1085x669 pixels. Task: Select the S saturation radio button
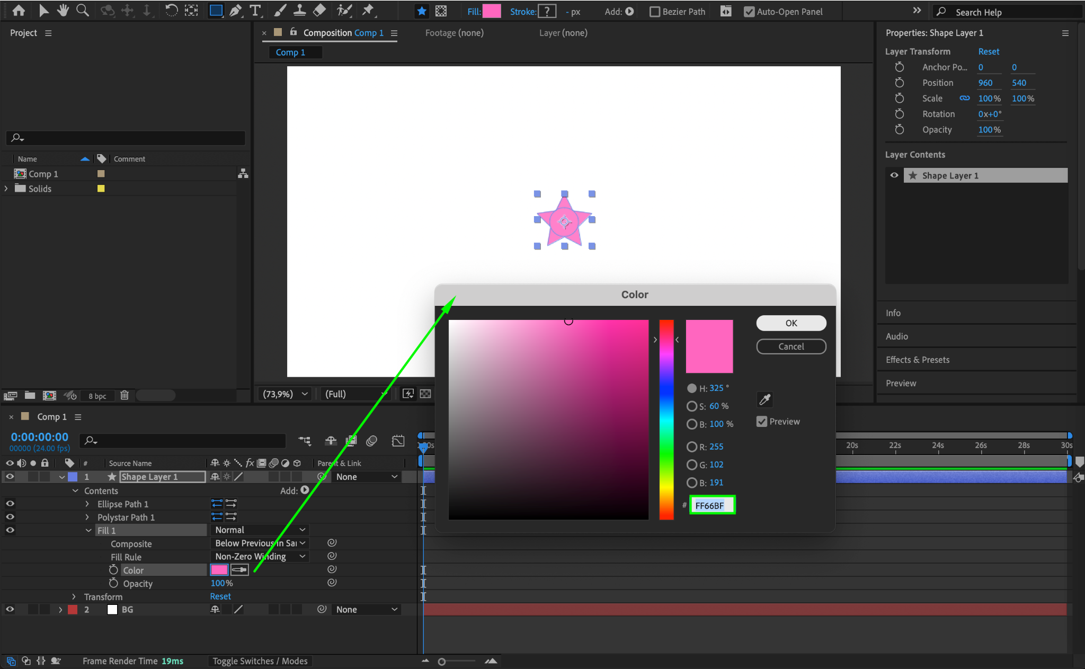tap(691, 406)
